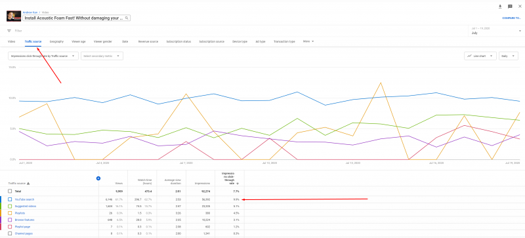Open the Channel pages traffic source link
525x238 pixels.
24,233
